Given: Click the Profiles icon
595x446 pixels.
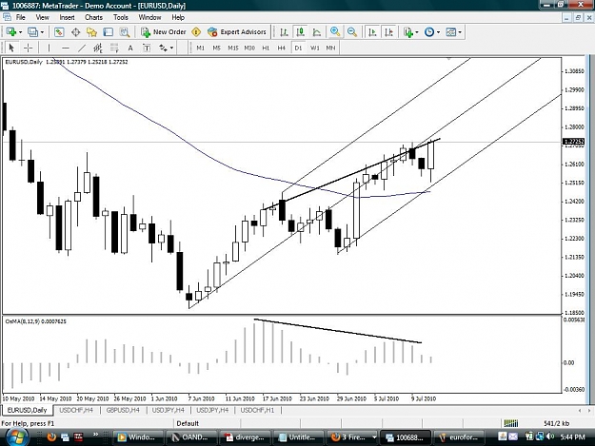Looking at the screenshot, I should tap(33, 32).
